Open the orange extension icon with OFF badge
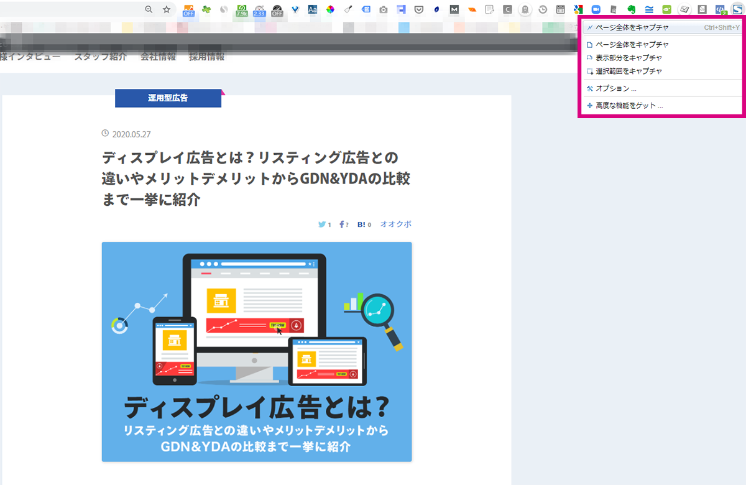Screen dimensions: 746x485 (x=188, y=10)
